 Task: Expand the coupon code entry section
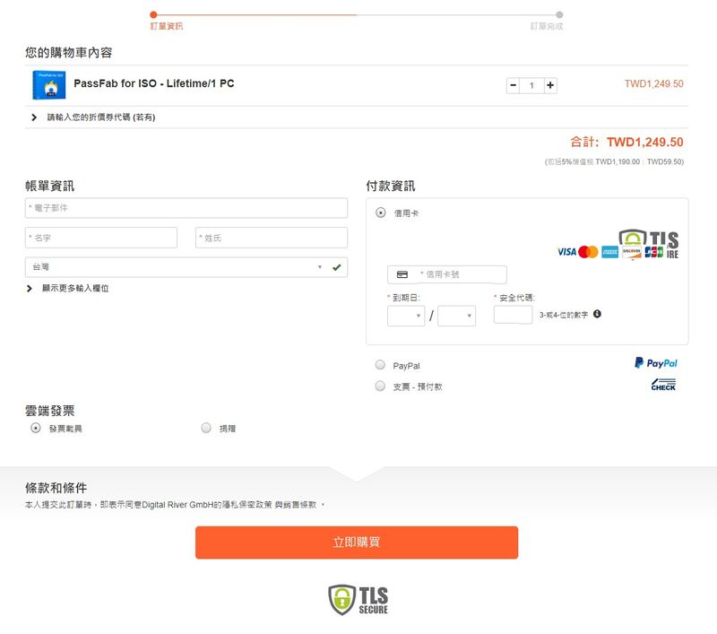click(x=93, y=117)
